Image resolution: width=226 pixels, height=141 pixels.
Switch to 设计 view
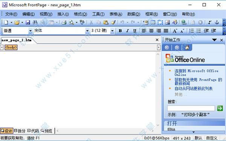(x=6, y=130)
